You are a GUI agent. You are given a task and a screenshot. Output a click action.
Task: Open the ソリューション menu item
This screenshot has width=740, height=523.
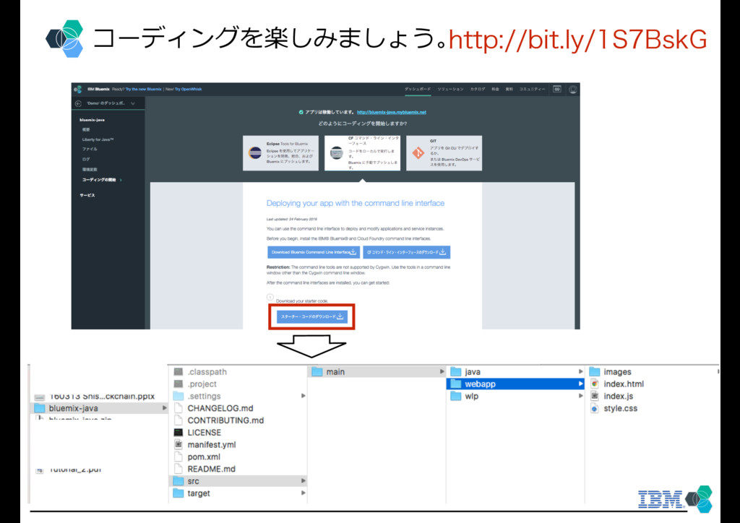[450, 89]
